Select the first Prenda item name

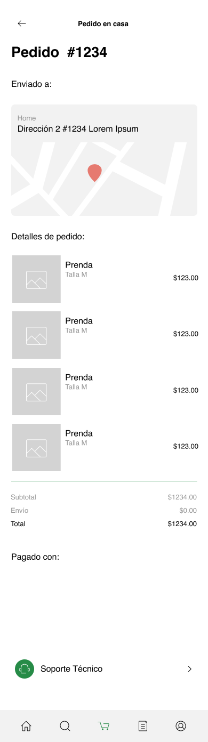click(x=79, y=265)
